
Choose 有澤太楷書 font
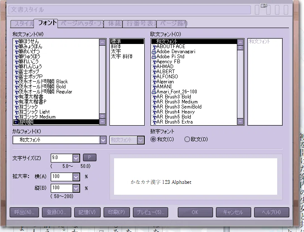tap(56, 97)
